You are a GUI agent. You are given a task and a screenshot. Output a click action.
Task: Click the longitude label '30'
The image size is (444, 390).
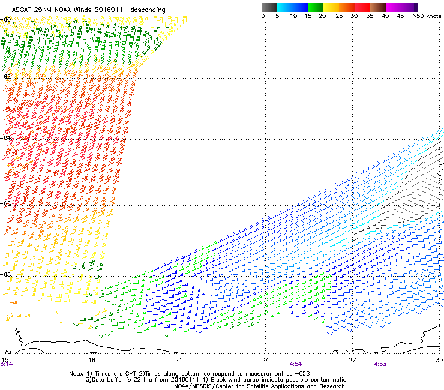[439, 360]
